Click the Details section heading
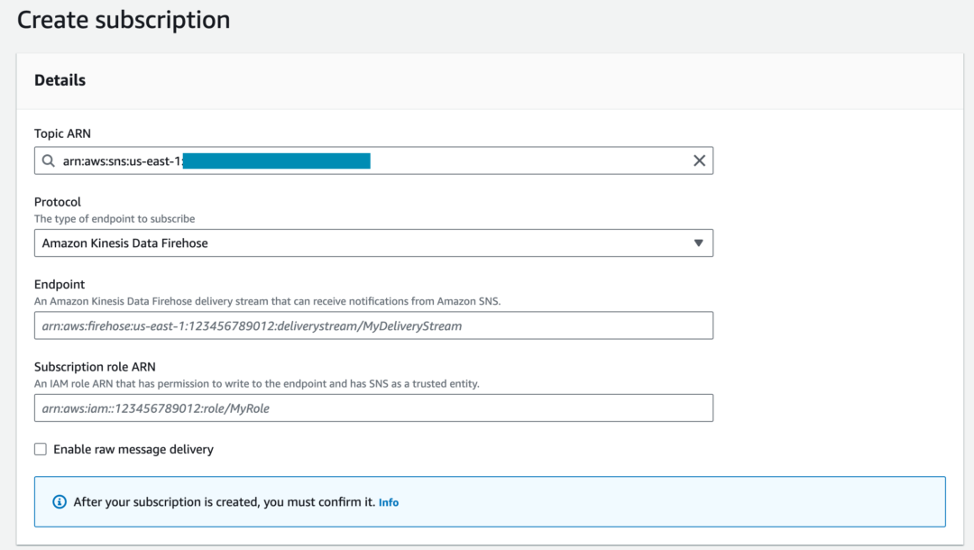974x550 pixels. 60,79
